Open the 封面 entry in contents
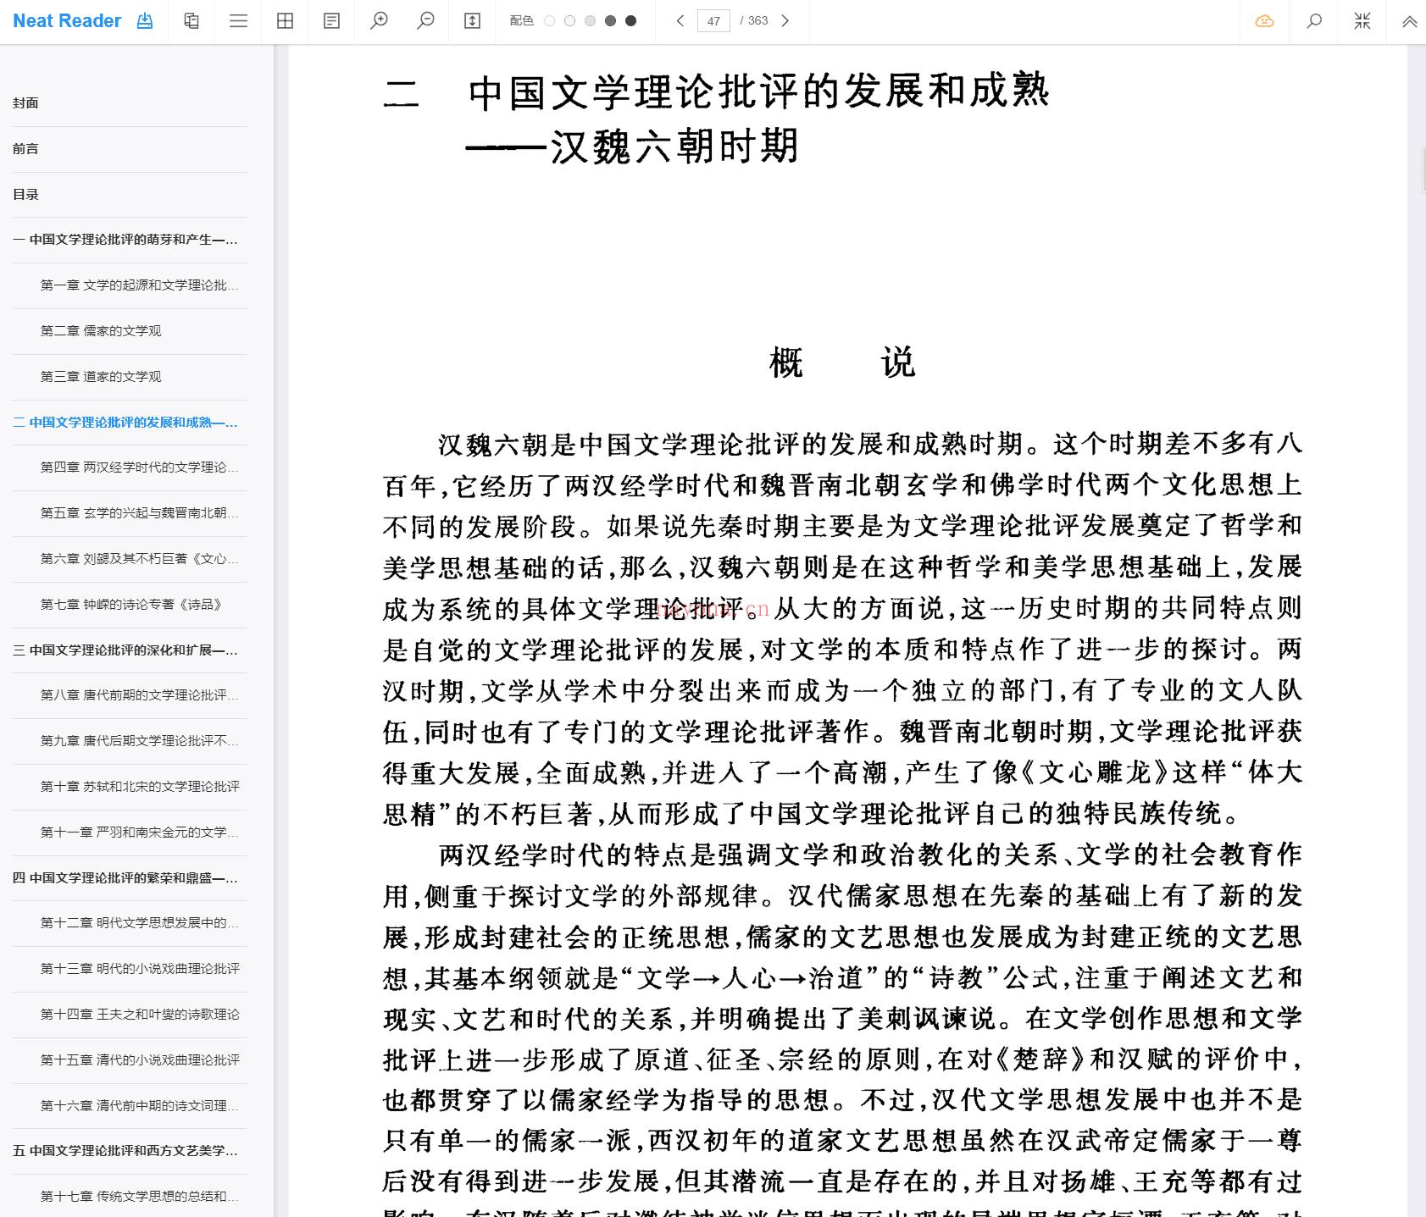This screenshot has width=1426, height=1217. [130, 103]
